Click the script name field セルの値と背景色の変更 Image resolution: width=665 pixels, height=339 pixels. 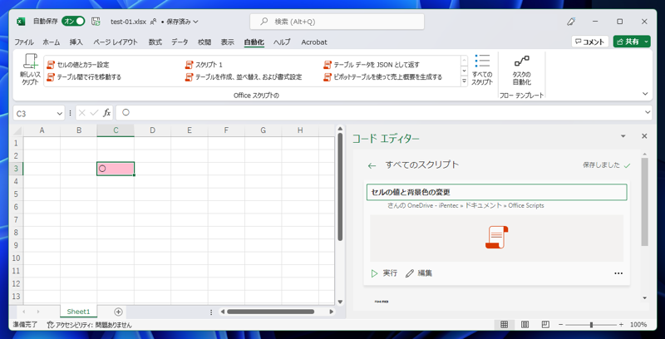pos(496,192)
